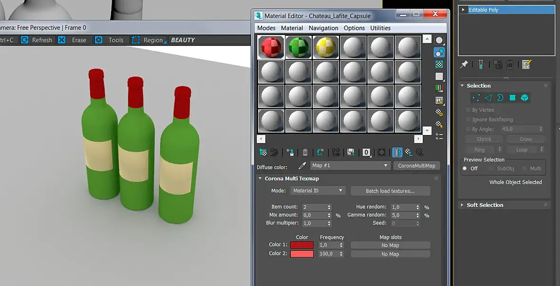Click the Configure Modifier Sets icon
560x286 pixels.
click(x=526, y=64)
